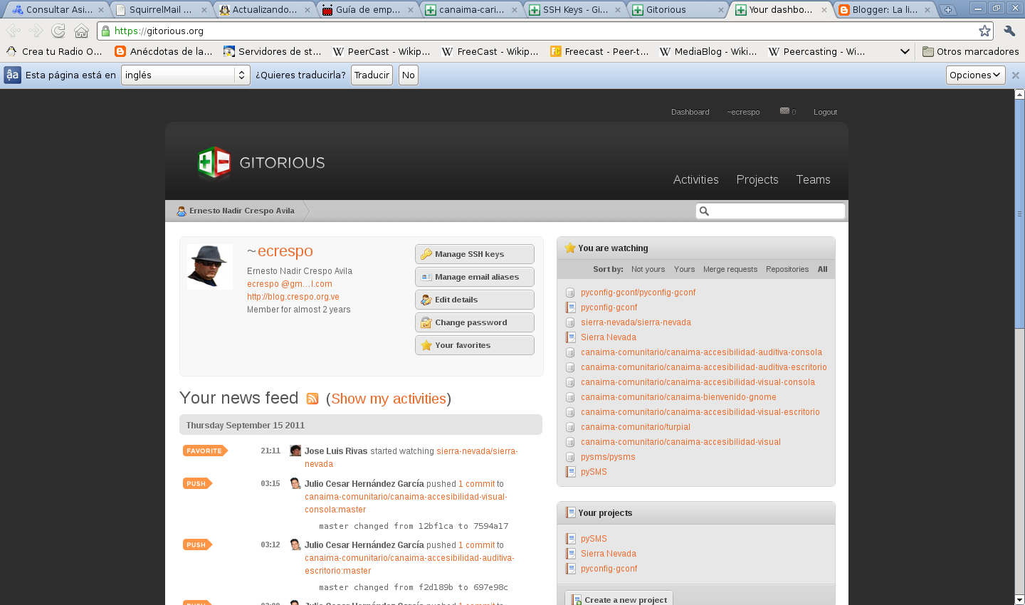The width and height of the screenshot is (1025, 605).
Task: Go to the browser home page icon
Action: pyautogui.click(x=82, y=31)
